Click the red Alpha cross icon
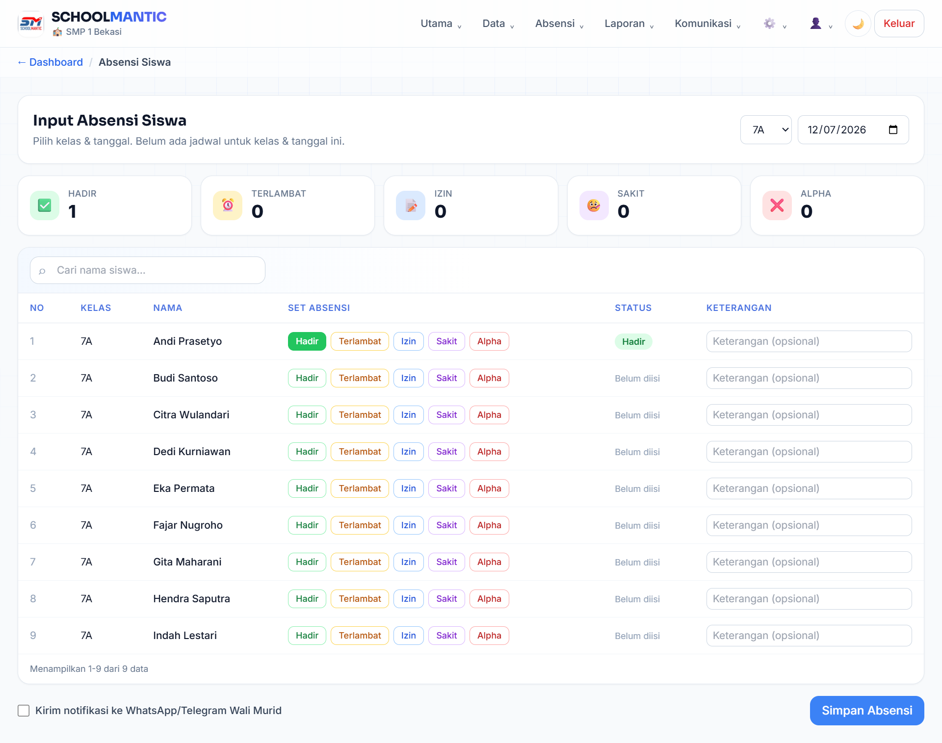Screen dimensions: 942x743 tap(777, 205)
